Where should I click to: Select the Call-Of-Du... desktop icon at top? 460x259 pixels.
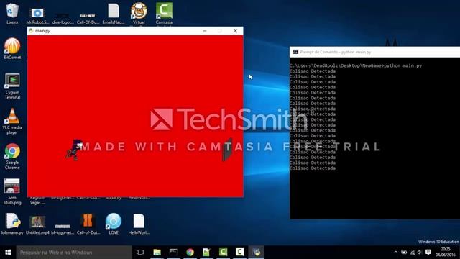coord(88,18)
